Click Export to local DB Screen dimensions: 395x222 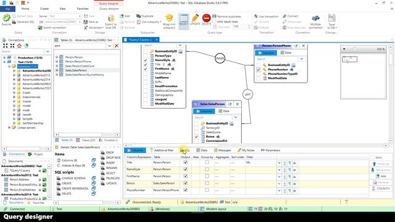pos(111,22)
